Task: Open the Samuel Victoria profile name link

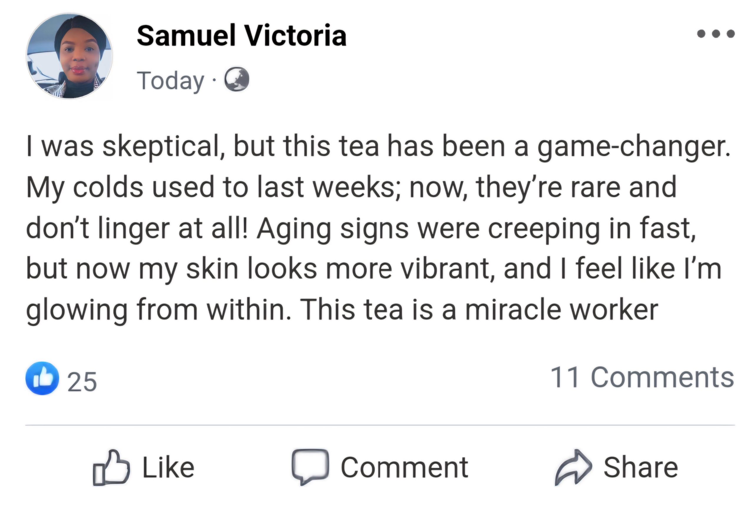Action: tap(242, 36)
